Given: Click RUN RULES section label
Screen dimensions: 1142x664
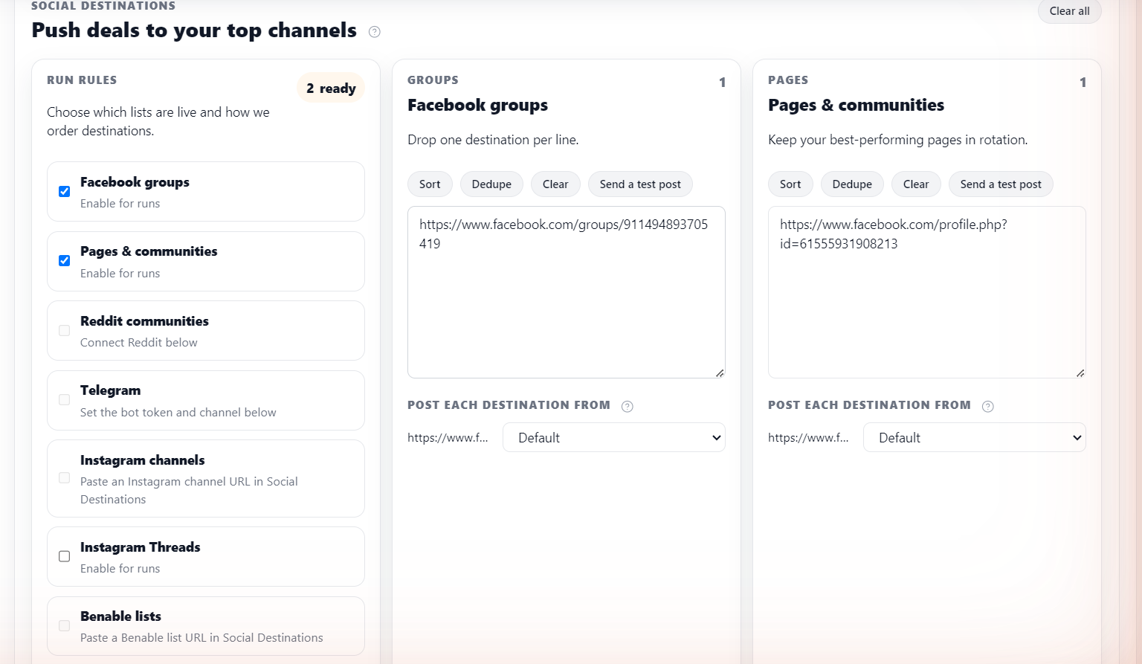Looking at the screenshot, I should [x=82, y=80].
